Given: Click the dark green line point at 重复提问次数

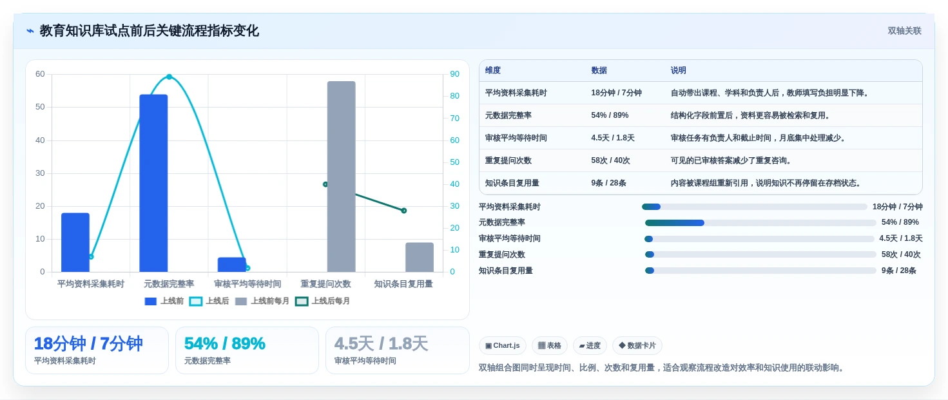Looking at the screenshot, I should click(x=325, y=184).
